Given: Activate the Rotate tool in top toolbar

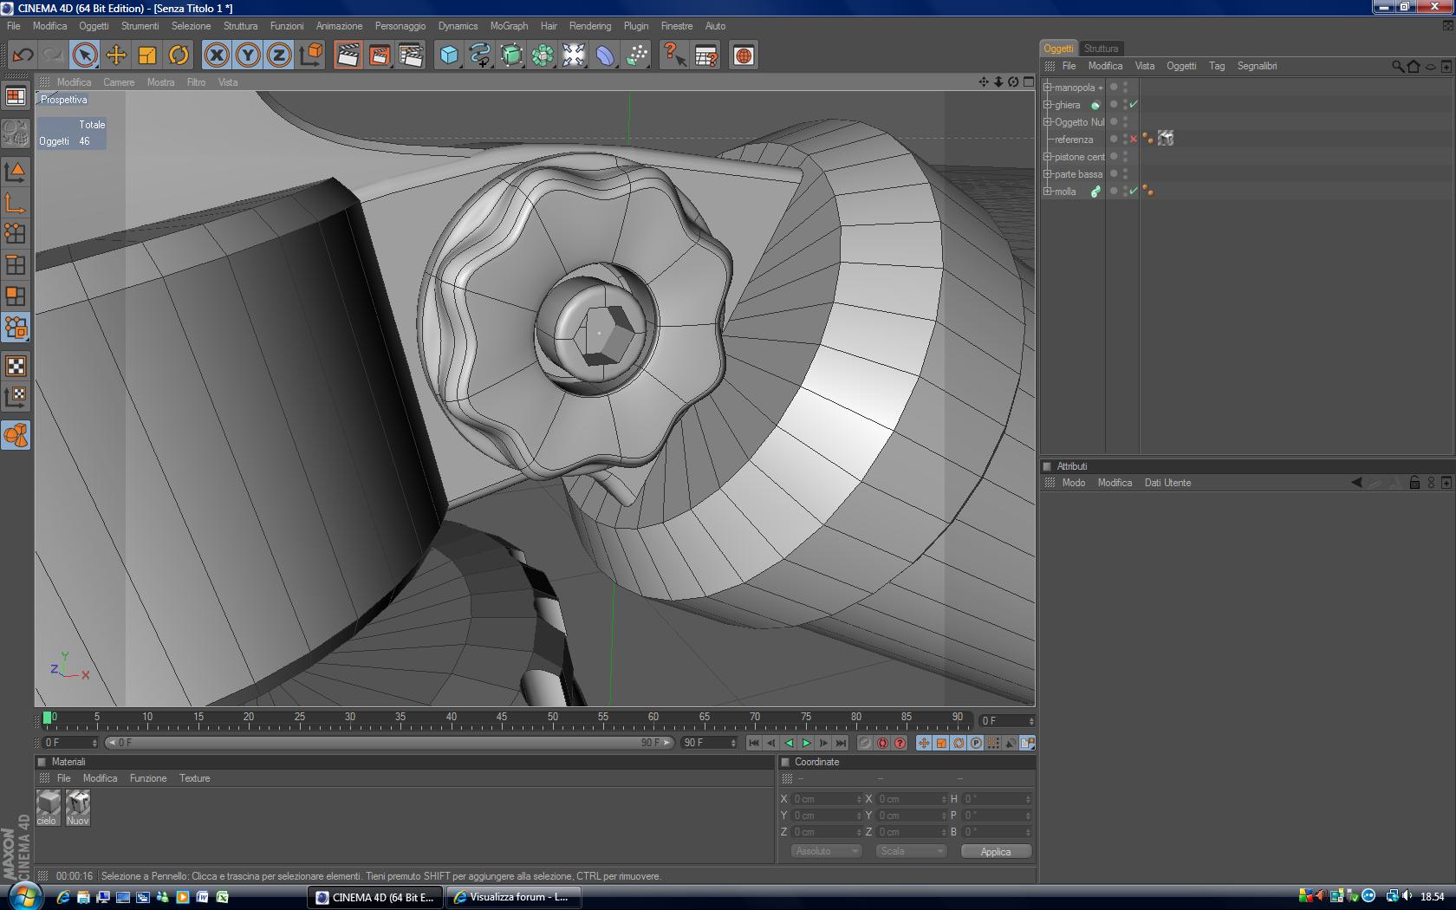Looking at the screenshot, I should point(179,55).
